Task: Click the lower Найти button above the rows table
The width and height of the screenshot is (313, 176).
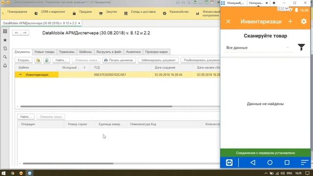Action: [x=26, y=117]
